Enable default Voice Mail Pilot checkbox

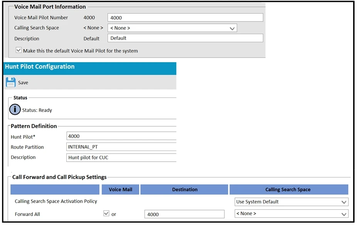(x=19, y=50)
